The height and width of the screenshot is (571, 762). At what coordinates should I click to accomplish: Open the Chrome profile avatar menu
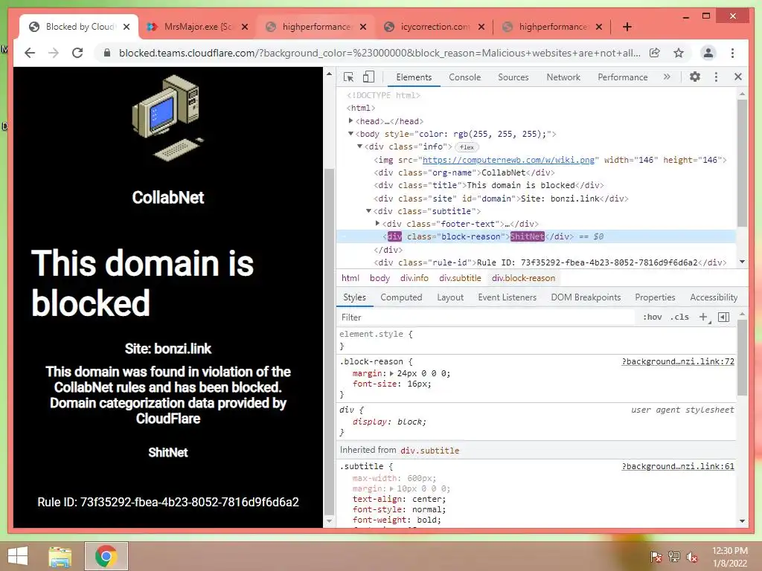point(708,53)
